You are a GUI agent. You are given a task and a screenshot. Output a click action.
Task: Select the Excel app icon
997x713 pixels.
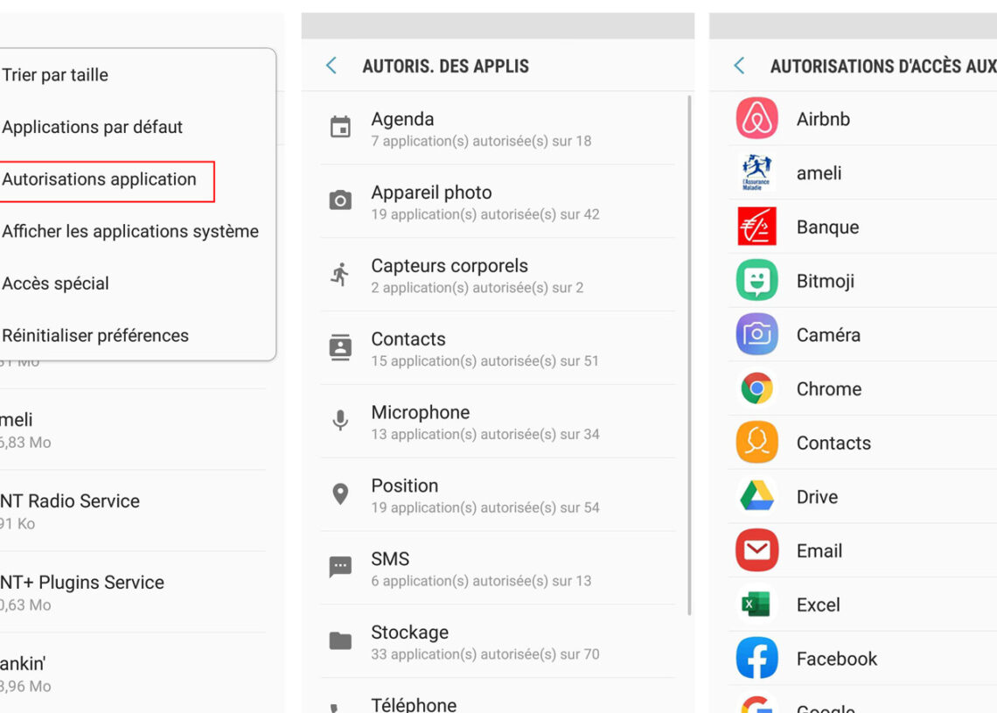(756, 605)
